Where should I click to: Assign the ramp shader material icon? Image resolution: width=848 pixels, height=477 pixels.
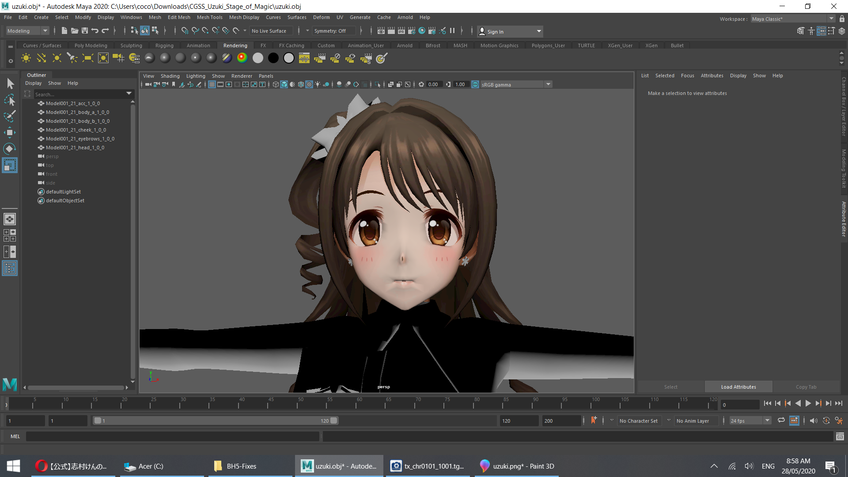[x=242, y=58]
